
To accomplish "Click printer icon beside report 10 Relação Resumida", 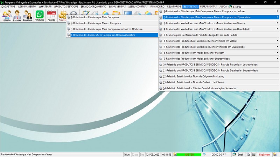I will (x=161, y=65).
